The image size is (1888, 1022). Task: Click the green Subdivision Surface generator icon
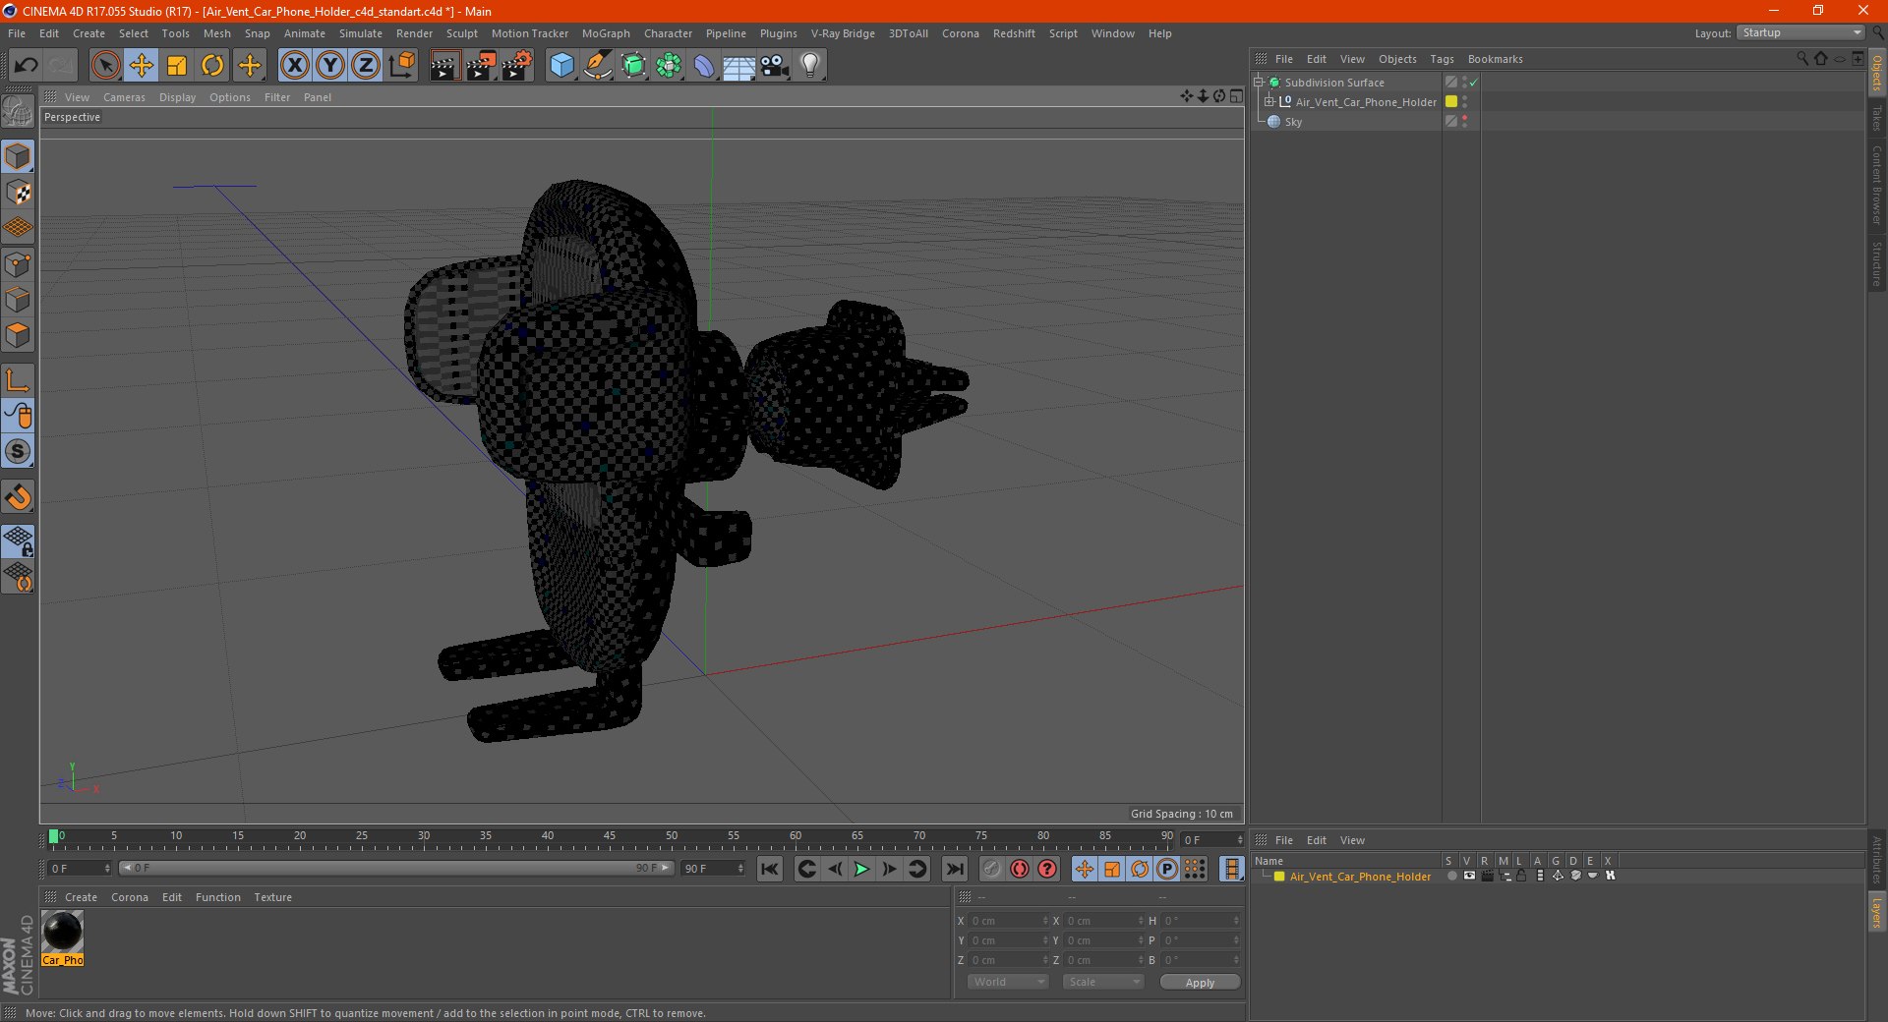pos(633,66)
